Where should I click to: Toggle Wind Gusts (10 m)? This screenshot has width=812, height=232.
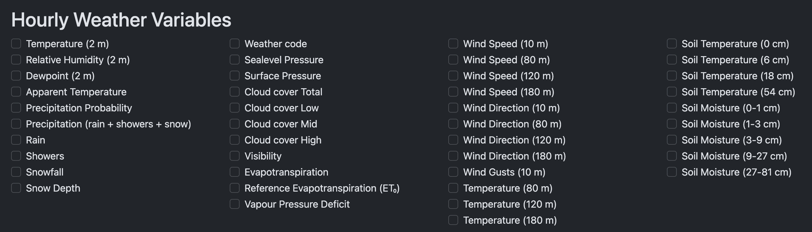[x=453, y=172]
